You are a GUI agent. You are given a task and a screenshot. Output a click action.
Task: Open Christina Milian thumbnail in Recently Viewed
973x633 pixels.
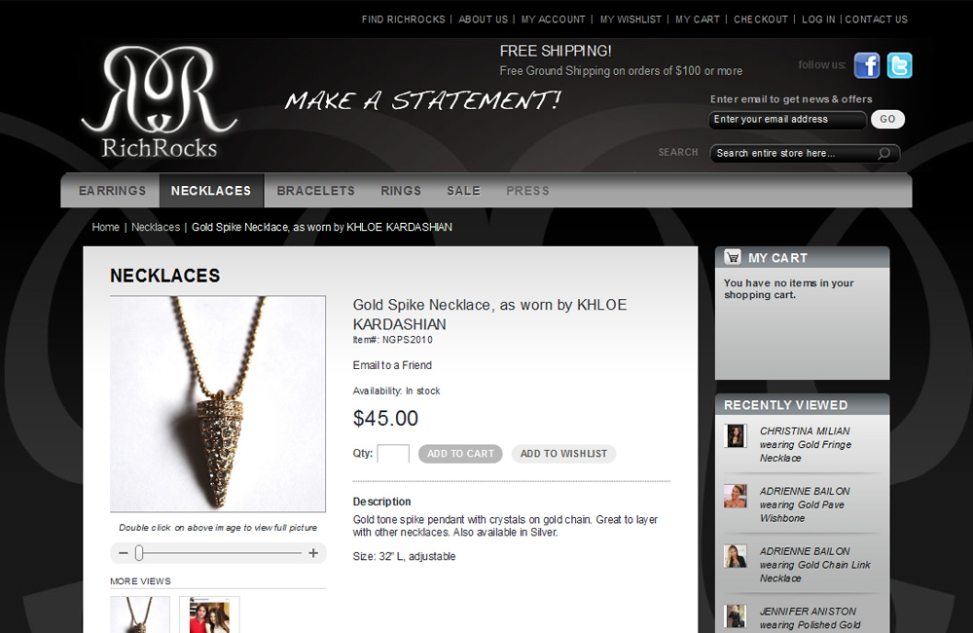(736, 435)
